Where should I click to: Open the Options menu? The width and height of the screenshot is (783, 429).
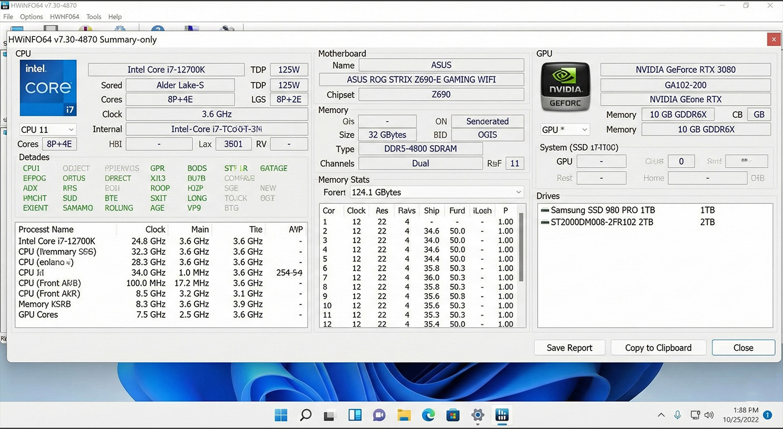click(x=31, y=17)
